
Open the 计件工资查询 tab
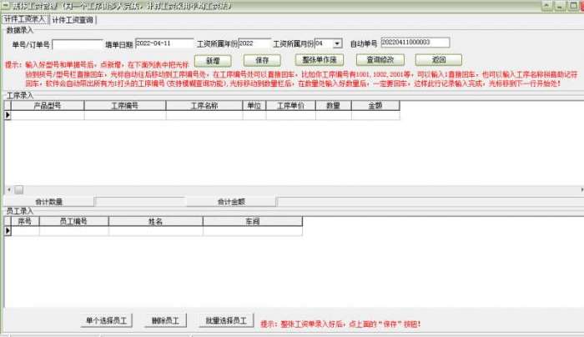tap(73, 20)
